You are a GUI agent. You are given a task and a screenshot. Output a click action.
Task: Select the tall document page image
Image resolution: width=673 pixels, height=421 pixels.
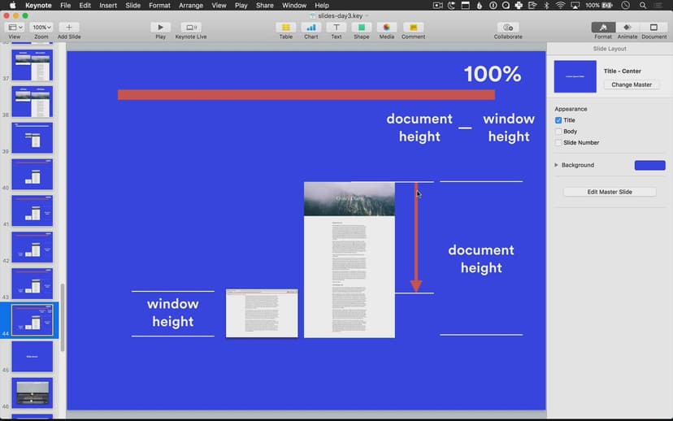click(350, 259)
